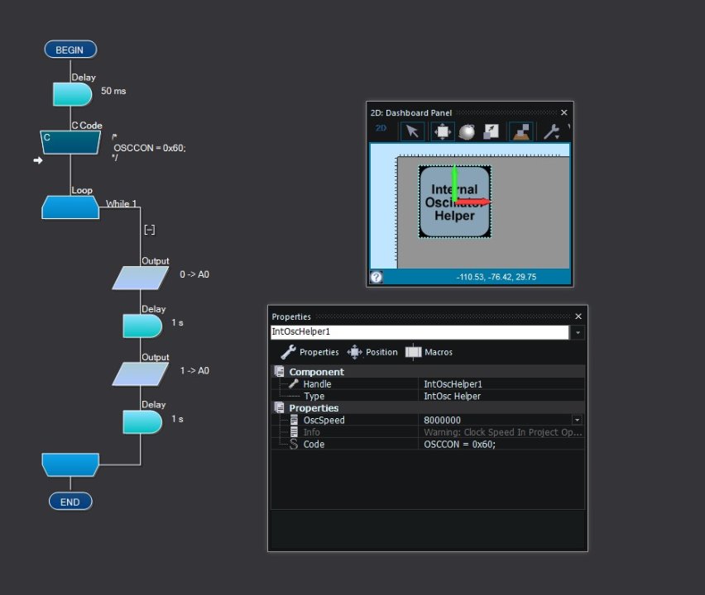The image size is (705, 595).
Task: Open the component selector dropdown arrow
Action: pyautogui.click(x=578, y=332)
